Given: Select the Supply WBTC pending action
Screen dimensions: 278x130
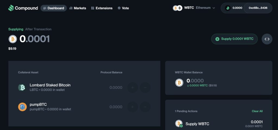Looking at the screenshot, I should (197, 124).
